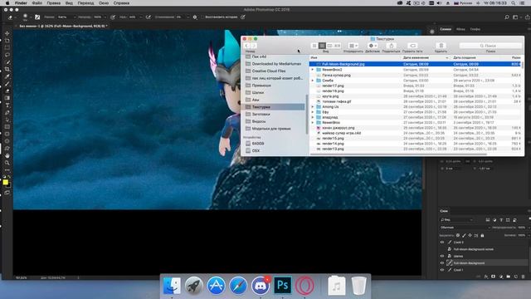
Task: Click the Add layer style fx icon
Action: [x=486, y=277]
